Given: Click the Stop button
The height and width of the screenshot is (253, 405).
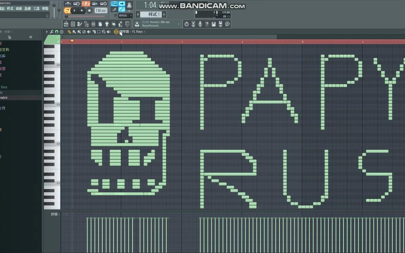Looking at the screenshot, I should 82,11.
